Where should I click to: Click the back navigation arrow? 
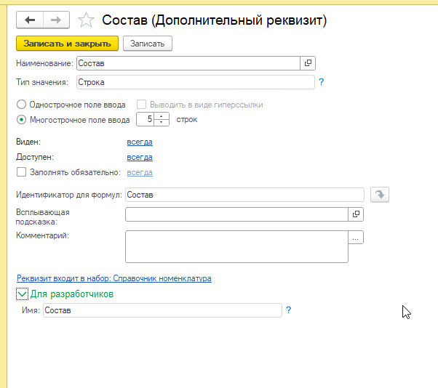pyautogui.click(x=30, y=20)
